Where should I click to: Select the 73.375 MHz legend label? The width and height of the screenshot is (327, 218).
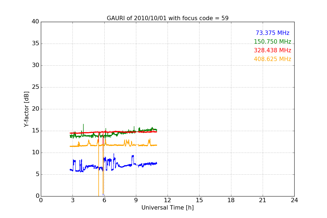tap(272, 33)
